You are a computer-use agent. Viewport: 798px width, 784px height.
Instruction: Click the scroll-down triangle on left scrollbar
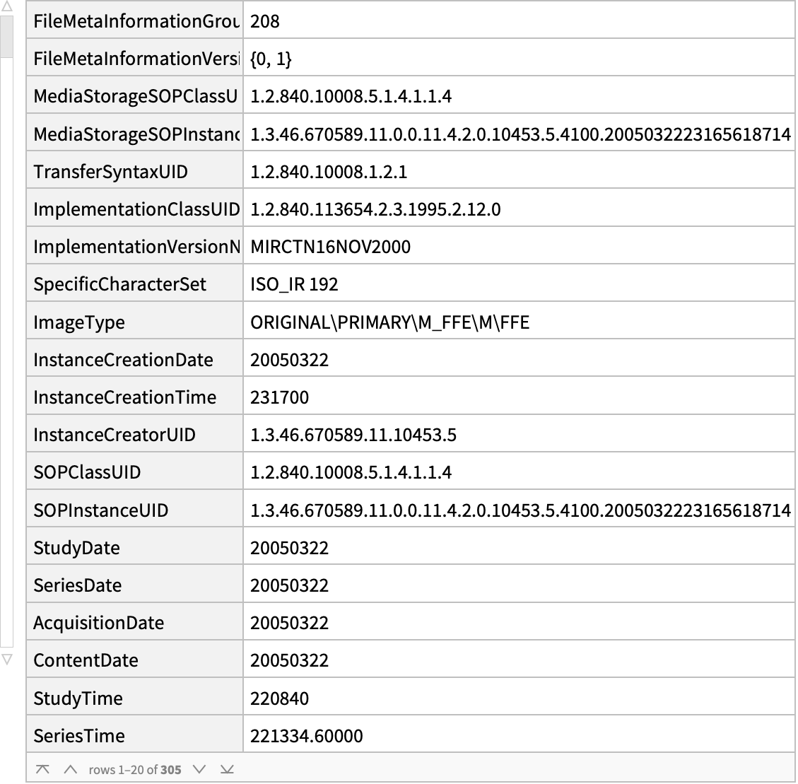click(6, 659)
